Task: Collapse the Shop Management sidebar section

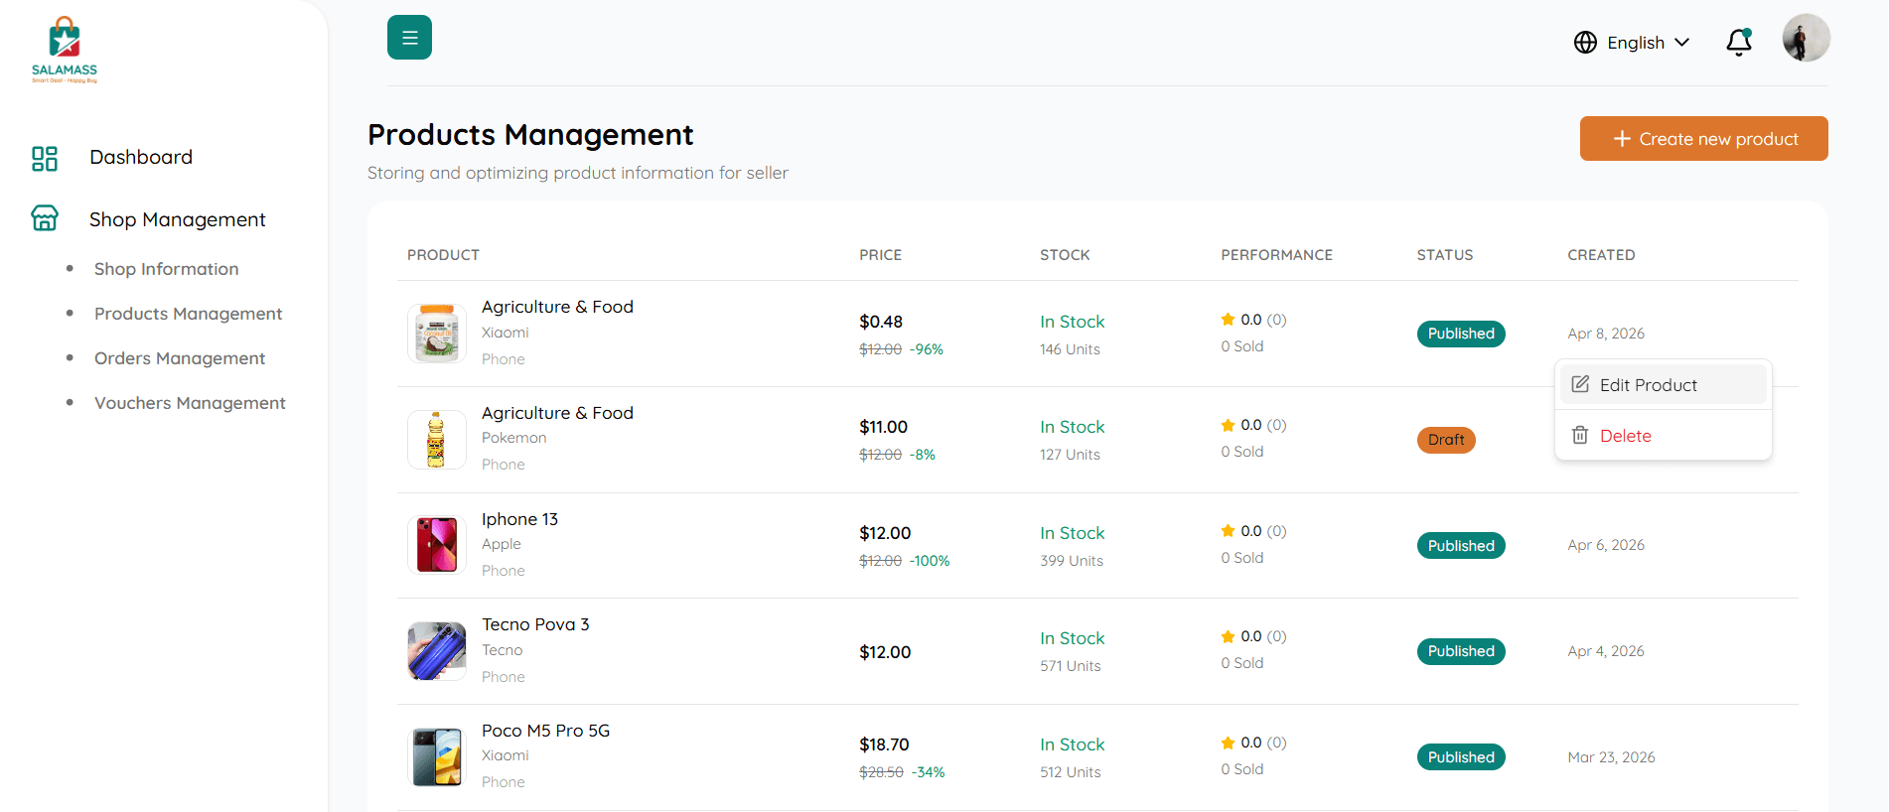Action: pos(177,219)
